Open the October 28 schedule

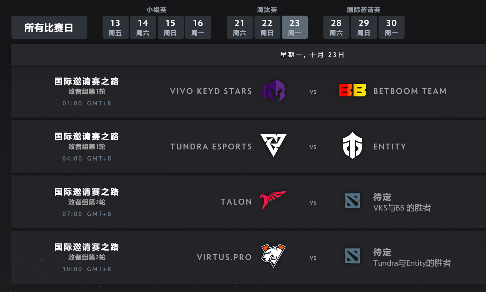click(336, 27)
